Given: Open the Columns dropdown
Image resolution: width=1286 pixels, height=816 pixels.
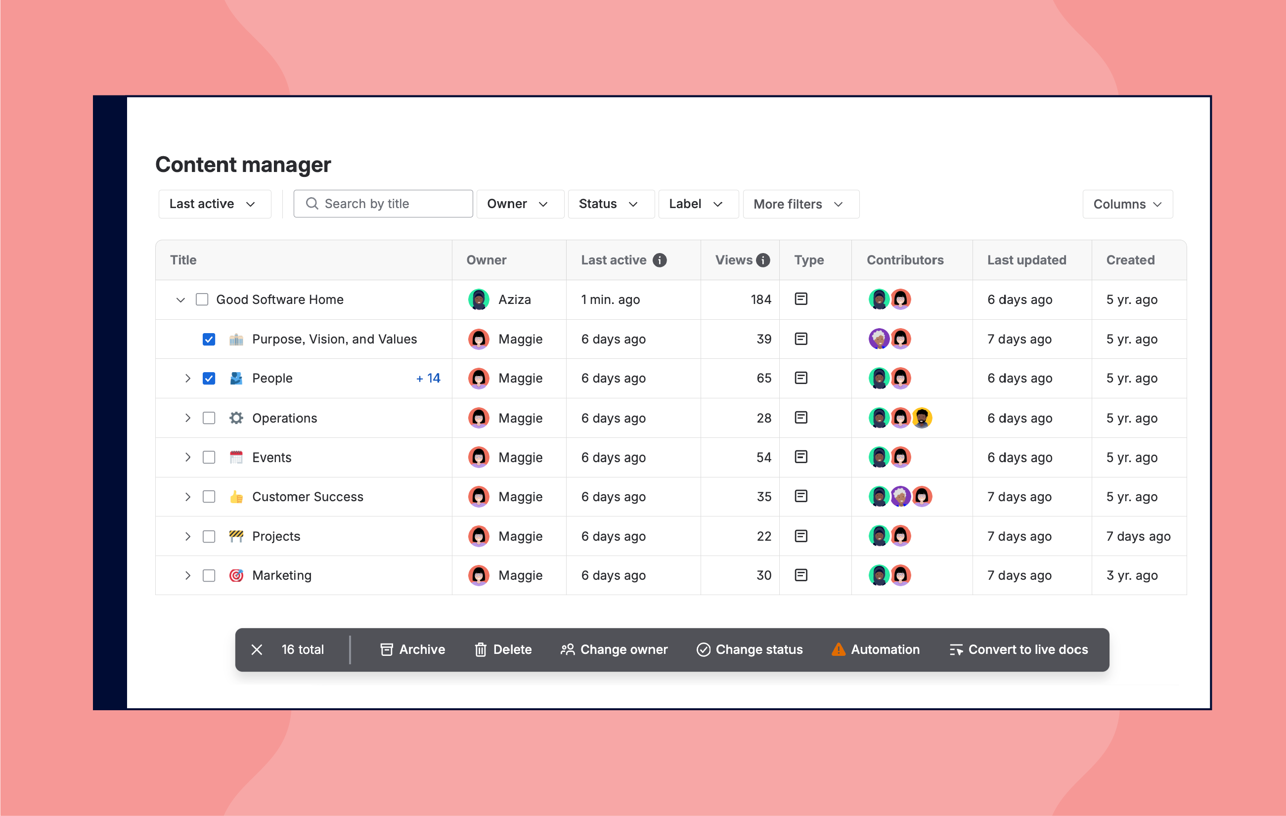Looking at the screenshot, I should coord(1127,204).
